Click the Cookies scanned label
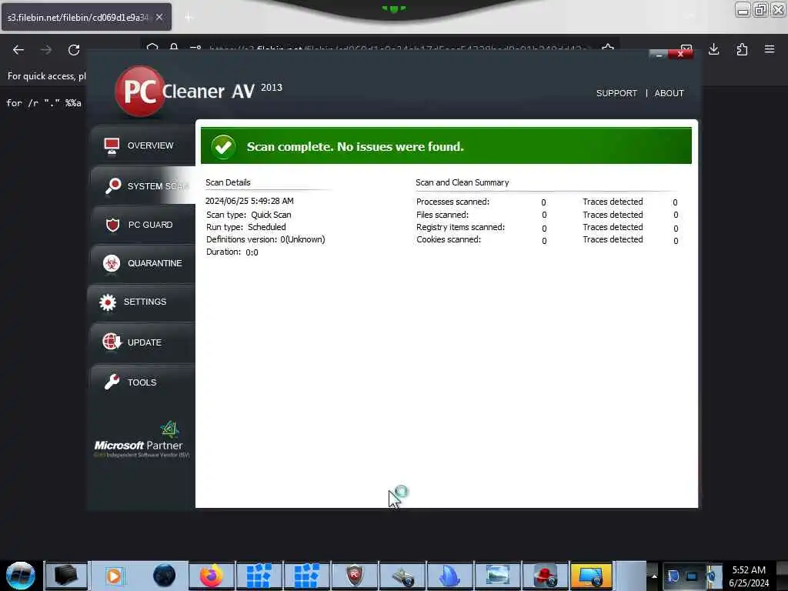788x591 pixels. point(449,239)
